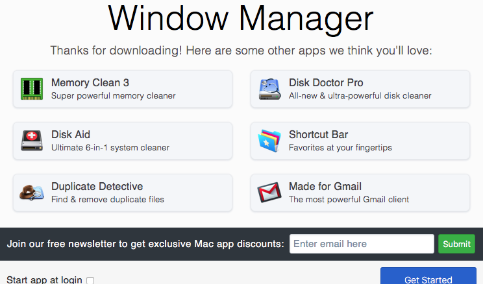483x284 pixels.
Task: Open the Made for Gmail title link
Action: [x=325, y=186]
